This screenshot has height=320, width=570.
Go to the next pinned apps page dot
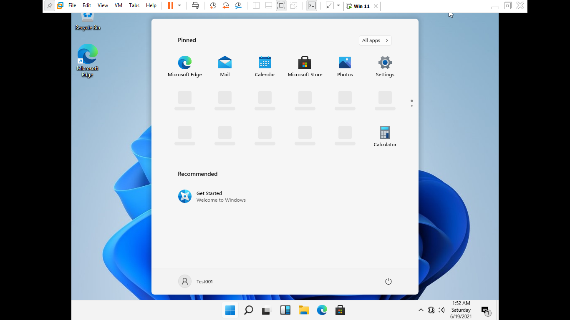coord(412,106)
